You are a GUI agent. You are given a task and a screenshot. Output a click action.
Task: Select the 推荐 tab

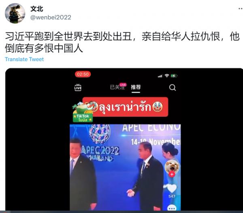coord(136,87)
